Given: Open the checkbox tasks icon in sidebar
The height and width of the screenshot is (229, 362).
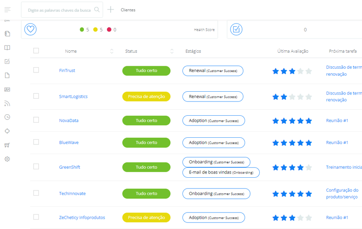Looking at the screenshot, I should tap(8, 62).
